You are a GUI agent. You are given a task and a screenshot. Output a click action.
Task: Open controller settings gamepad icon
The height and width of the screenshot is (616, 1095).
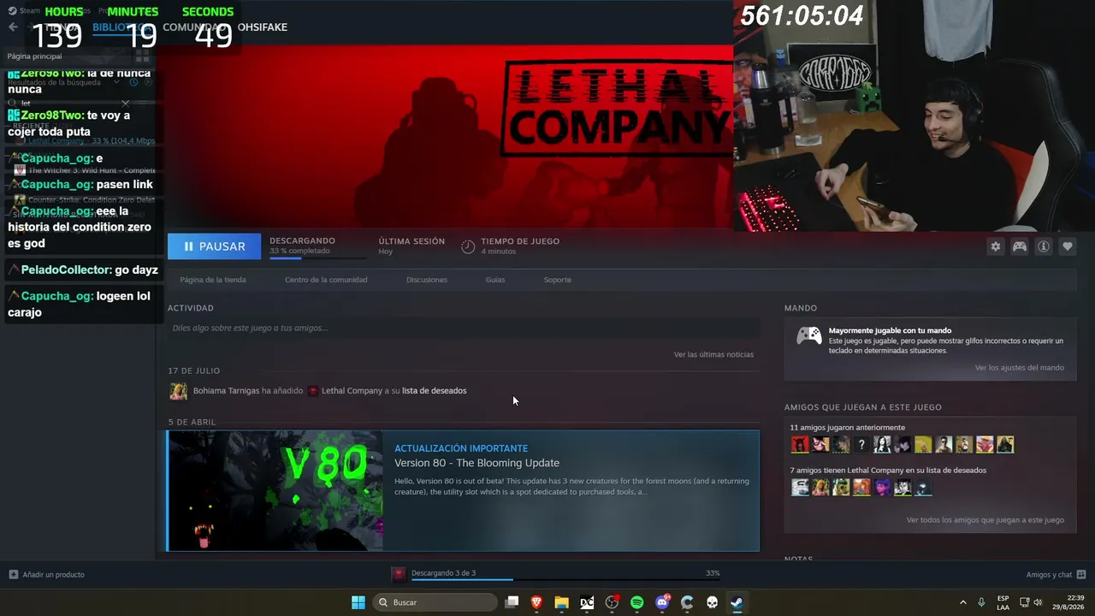[x=1020, y=246]
